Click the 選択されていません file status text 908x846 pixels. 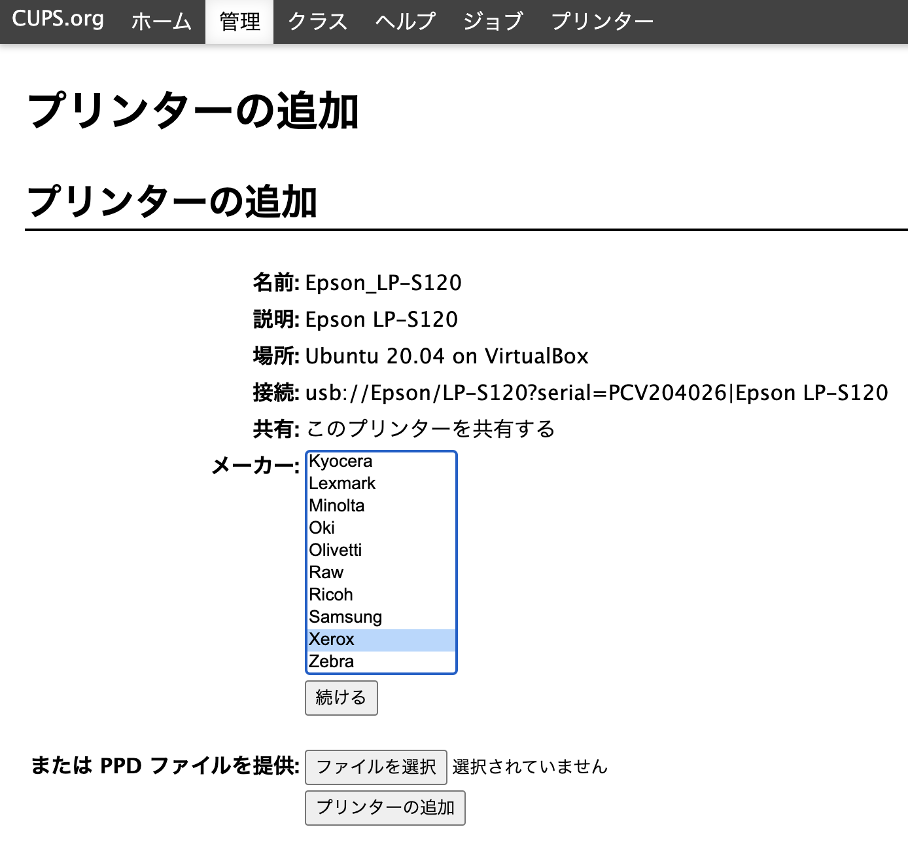[x=530, y=767]
